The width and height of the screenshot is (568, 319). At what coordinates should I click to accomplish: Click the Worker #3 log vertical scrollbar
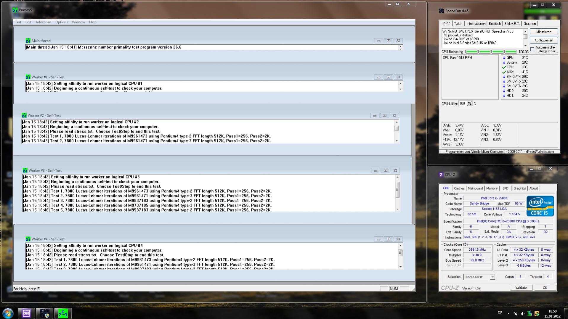coord(397,193)
